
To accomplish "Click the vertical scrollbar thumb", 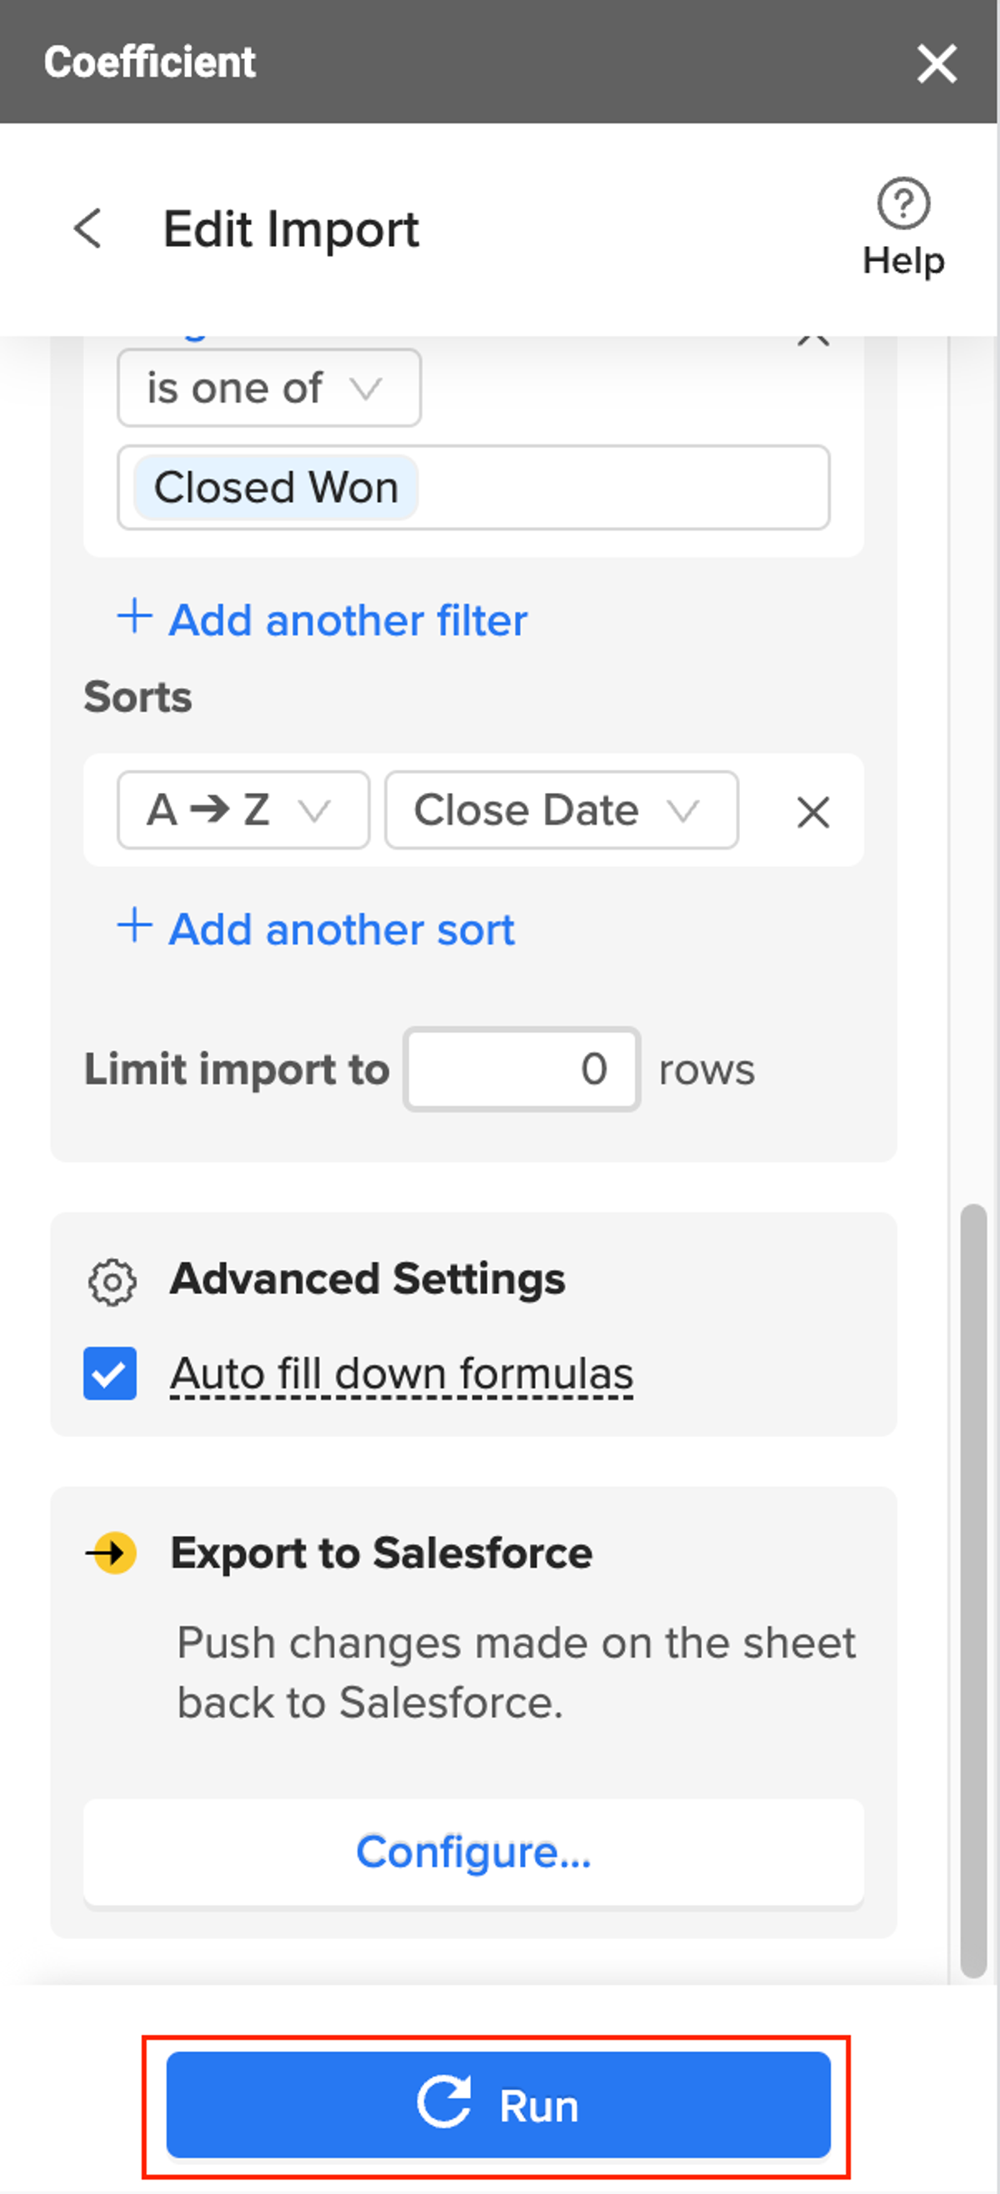I will coord(972,1589).
